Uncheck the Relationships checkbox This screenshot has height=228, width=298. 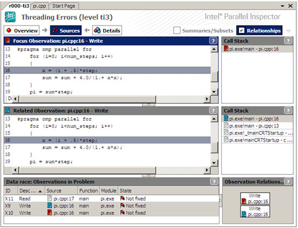coord(241,30)
